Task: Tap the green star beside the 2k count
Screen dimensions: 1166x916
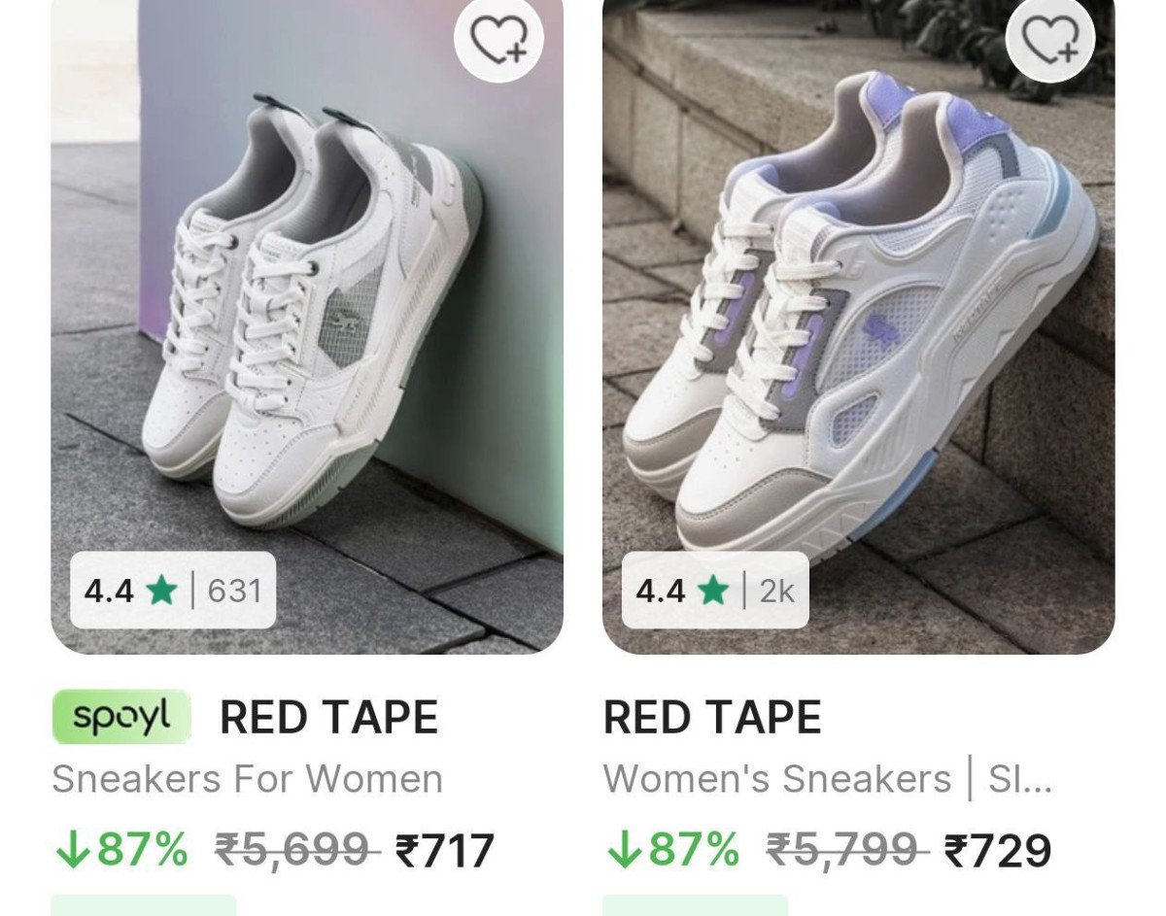Action: [x=713, y=591]
